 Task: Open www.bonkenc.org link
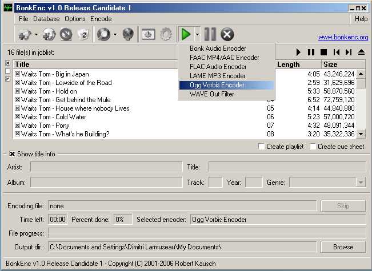[343, 37]
